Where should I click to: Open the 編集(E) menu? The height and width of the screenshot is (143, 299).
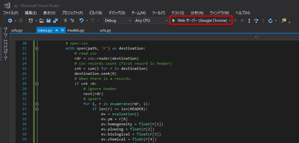[31, 13]
